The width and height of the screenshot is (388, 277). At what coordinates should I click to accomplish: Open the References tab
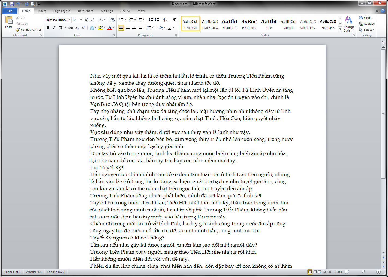85,11
